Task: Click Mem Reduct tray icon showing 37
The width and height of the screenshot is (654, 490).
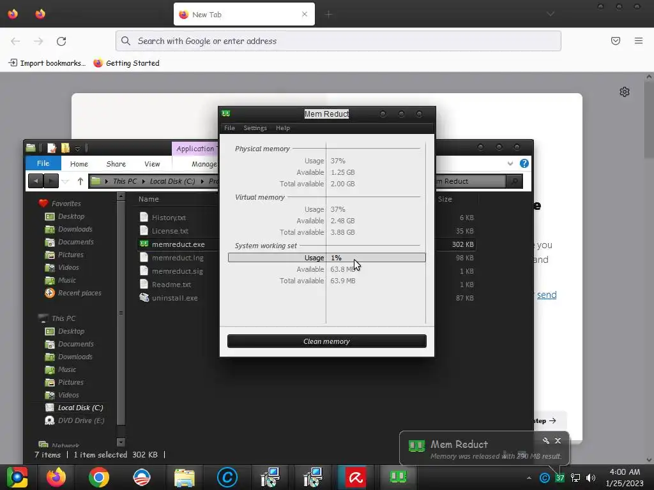Action: [559, 478]
